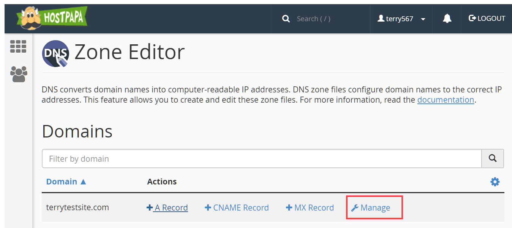Viewport: 512px width, 228px height.
Task: Focus the Filter by domain field
Action: pyautogui.click(x=262, y=159)
